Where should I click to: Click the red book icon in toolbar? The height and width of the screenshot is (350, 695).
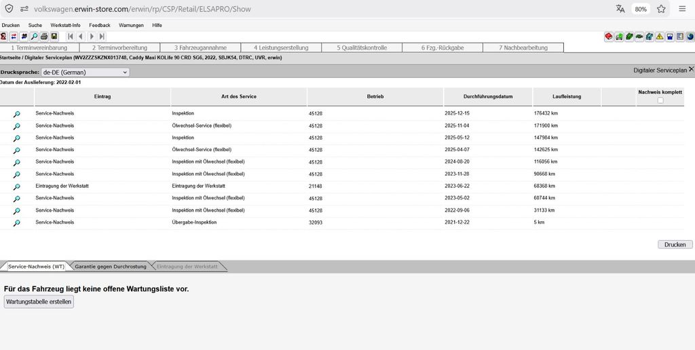[609, 37]
